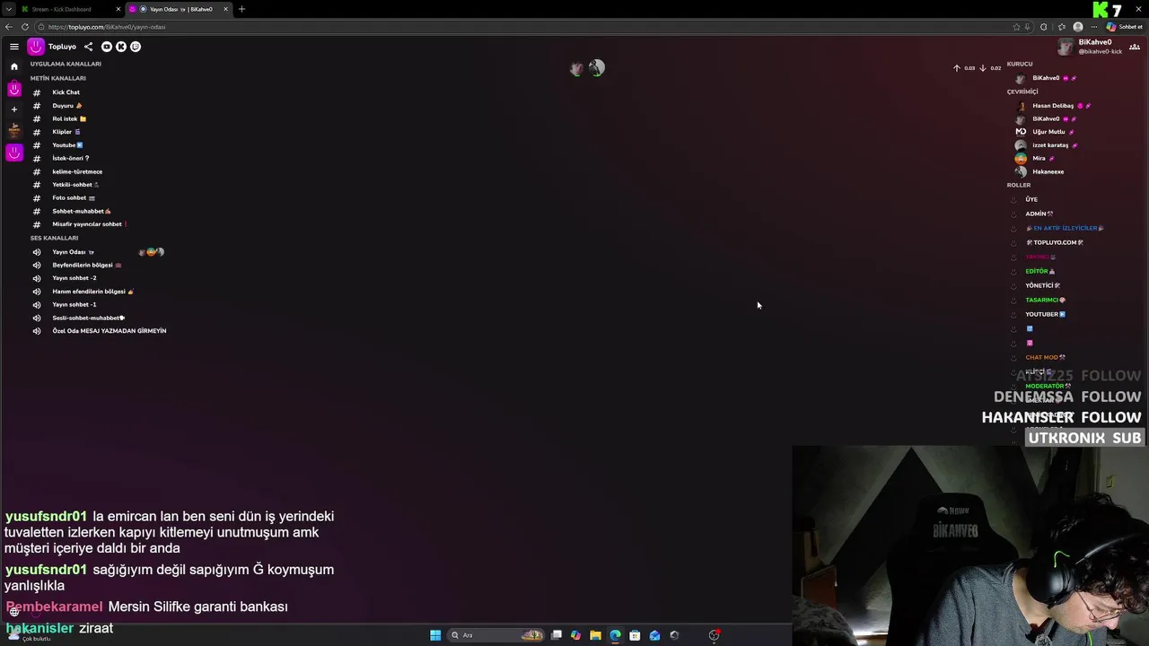Open Microsoft Edge from the taskbar
Screen dimensions: 1149x646
(615, 635)
